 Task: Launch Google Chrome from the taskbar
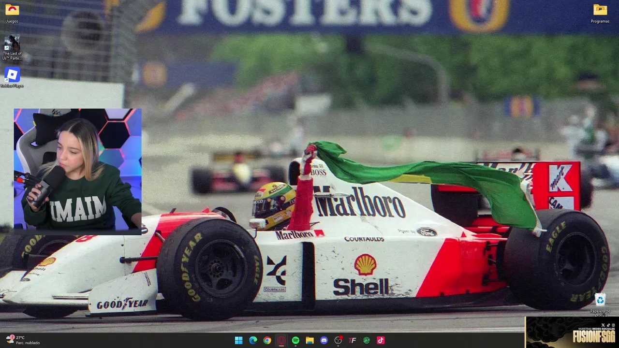[x=267, y=340]
